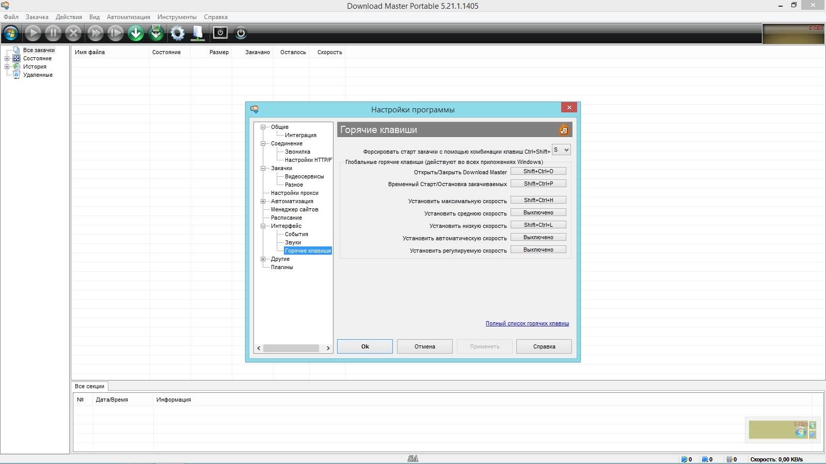Select Интеграция in the settings tree
The height and width of the screenshot is (464, 826).
click(300, 135)
